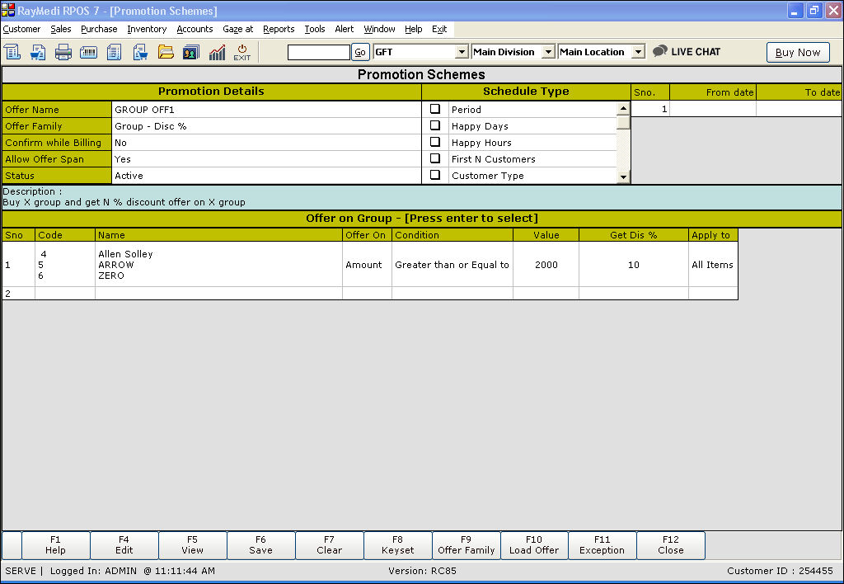Click the barcode icon in the toolbar
Screen dimensions: 844x584
(x=89, y=53)
